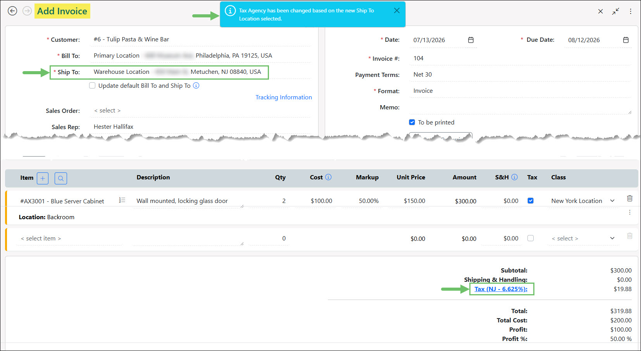This screenshot has width=641, height=351.
Task: Add a new item with plus button
Action: pyautogui.click(x=43, y=178)
